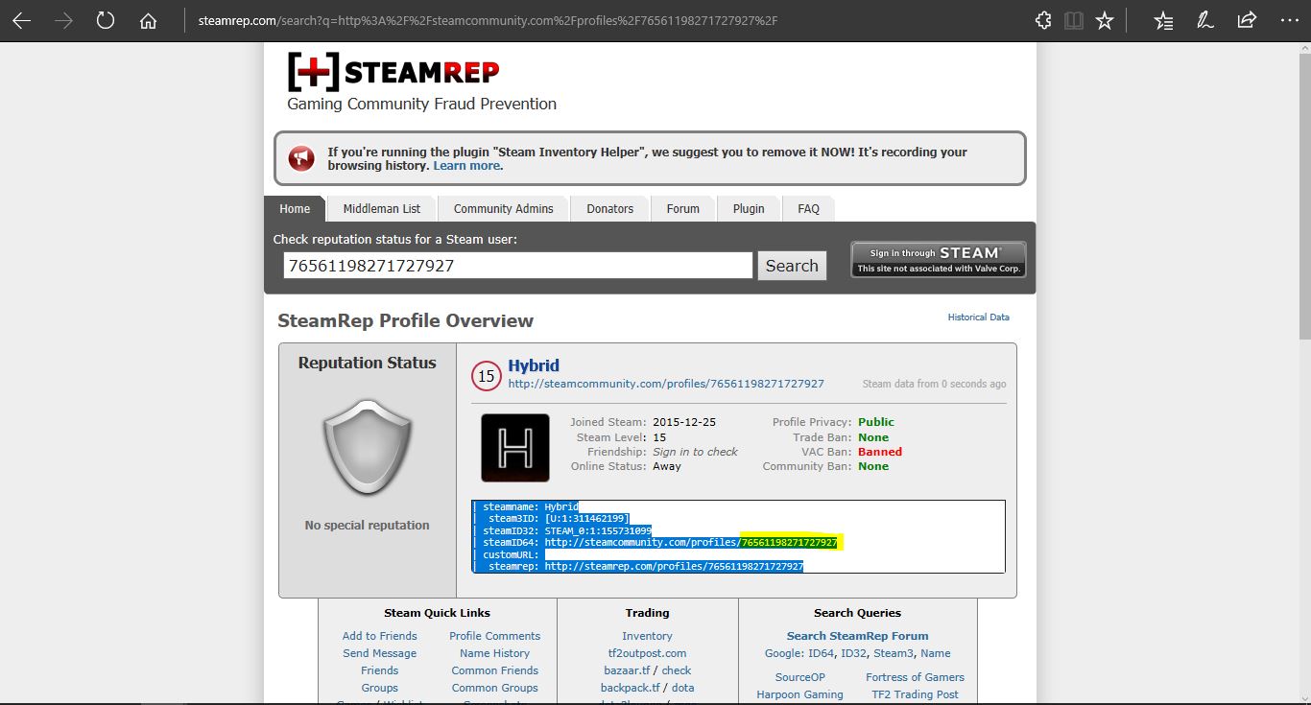Click the Search button

(x=792, y=266)
